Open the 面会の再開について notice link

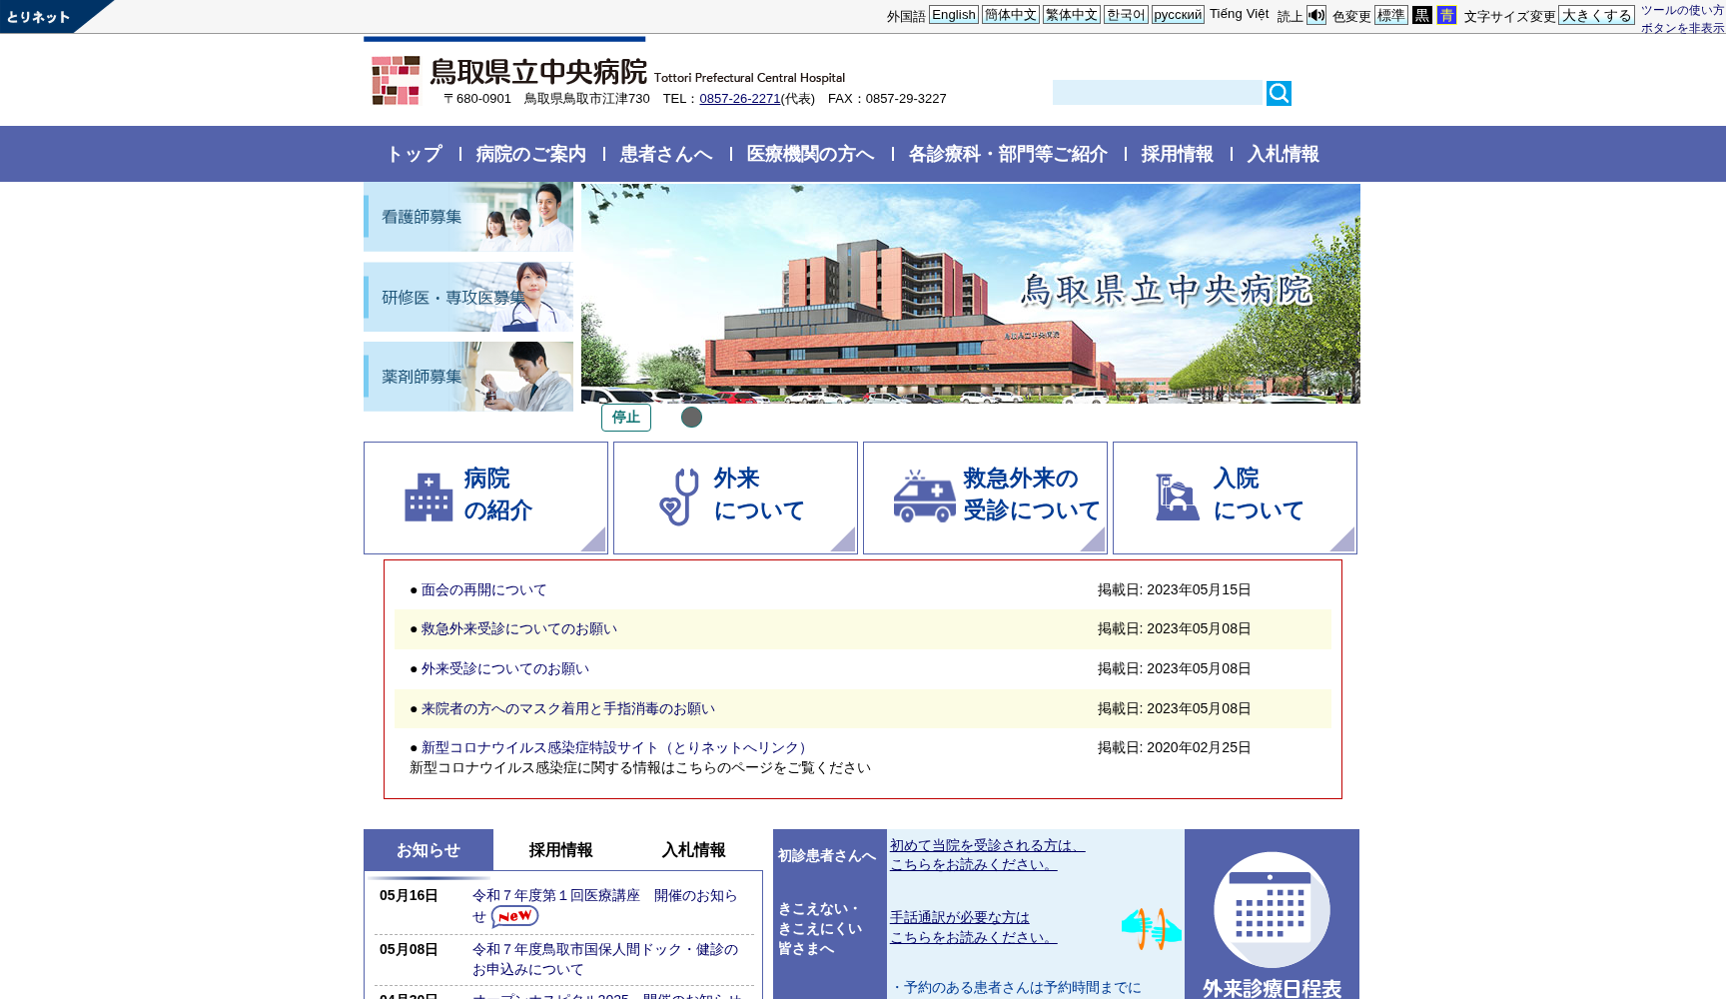coord(482,589)
